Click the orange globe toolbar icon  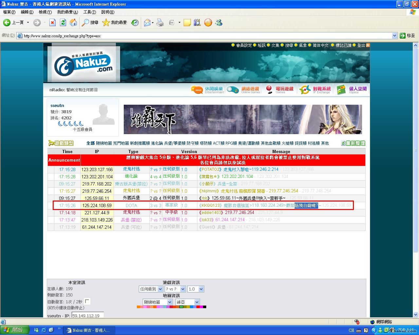click(208, 23)
